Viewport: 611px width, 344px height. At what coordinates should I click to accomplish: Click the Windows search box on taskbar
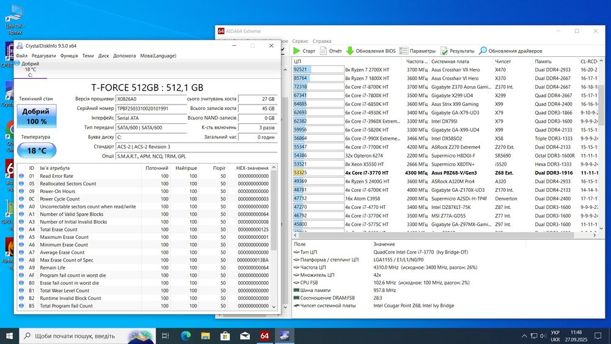[87, 336]
